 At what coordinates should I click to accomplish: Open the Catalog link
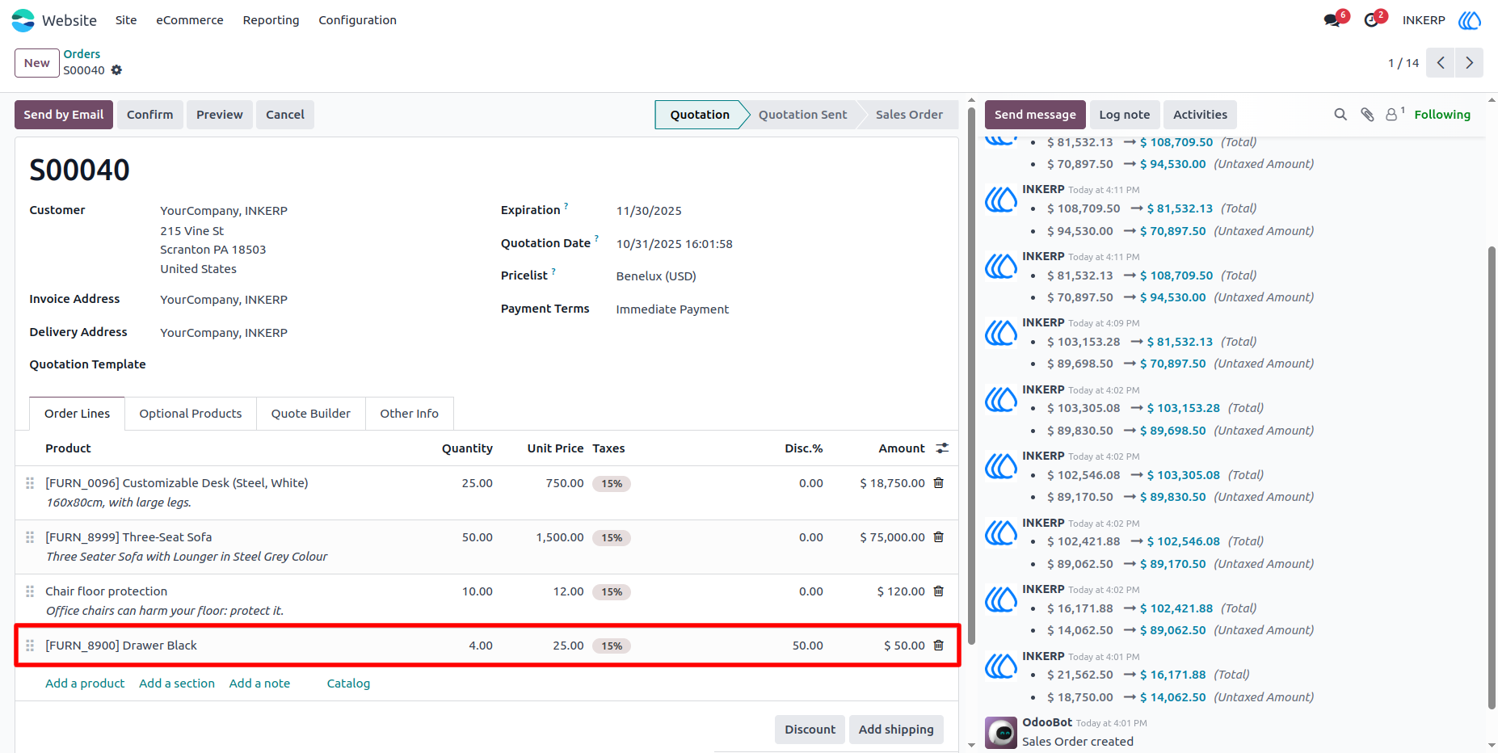click(x=348, y=684)
